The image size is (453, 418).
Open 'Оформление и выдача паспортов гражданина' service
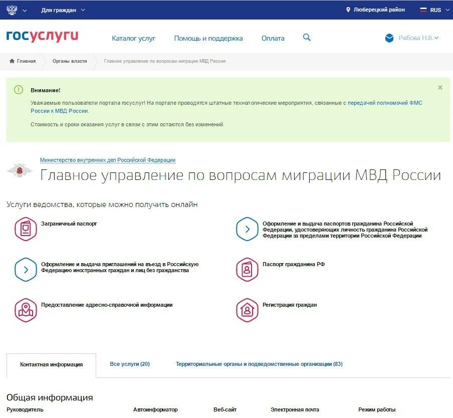(x=345, y=230)
